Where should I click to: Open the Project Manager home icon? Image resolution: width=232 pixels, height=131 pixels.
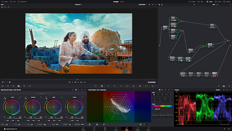coord(224,129)
